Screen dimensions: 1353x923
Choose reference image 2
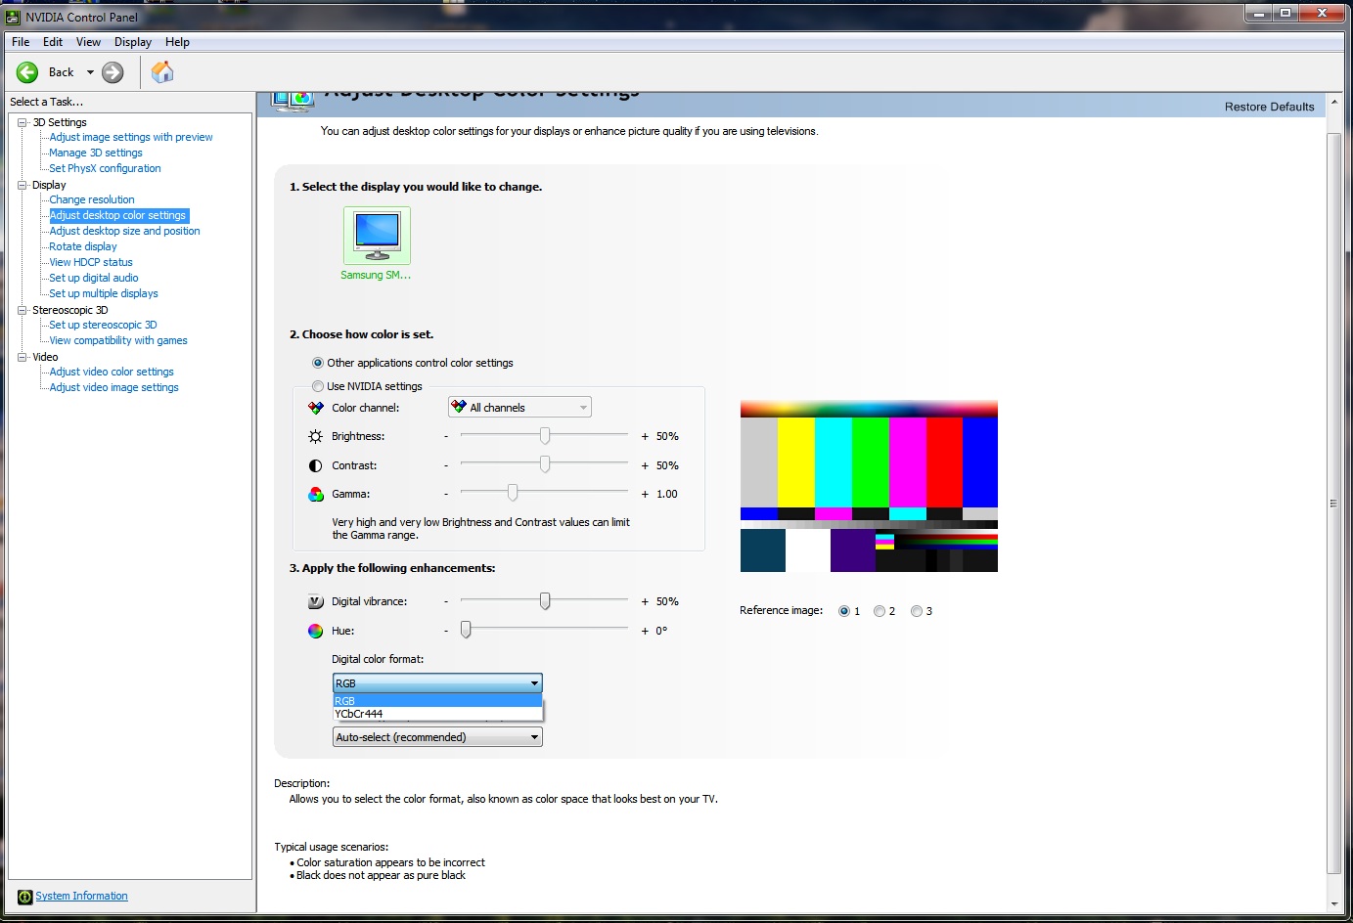[879, 611]
